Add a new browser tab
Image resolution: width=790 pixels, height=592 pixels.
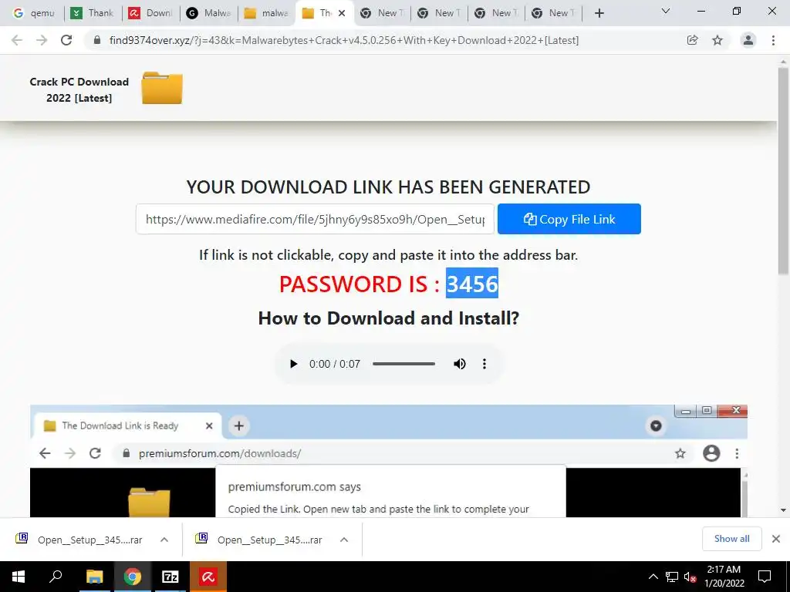pos(599,13)
